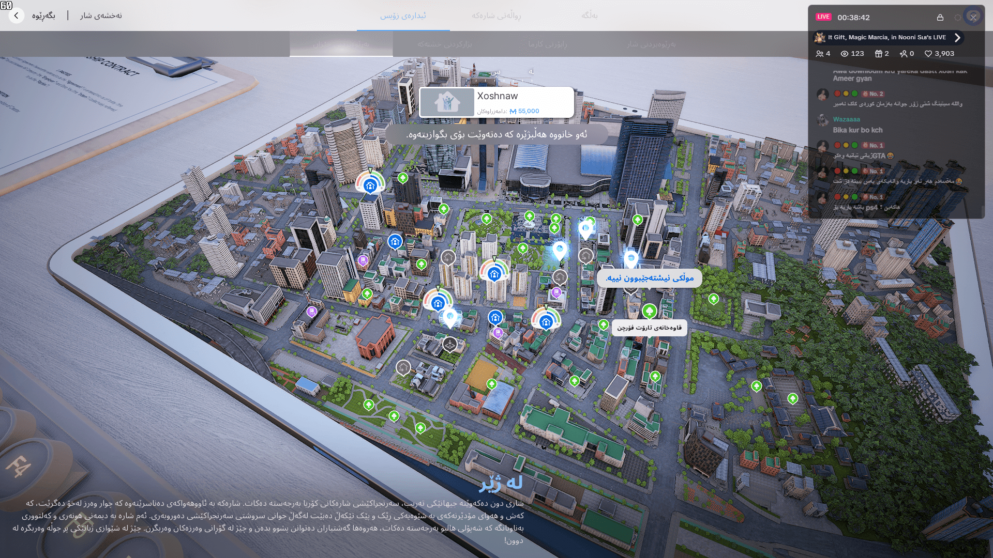Viewport: 993px width, 558px height.
Task: Click the viewers count icon showing 4
Action: coord(823,53)
